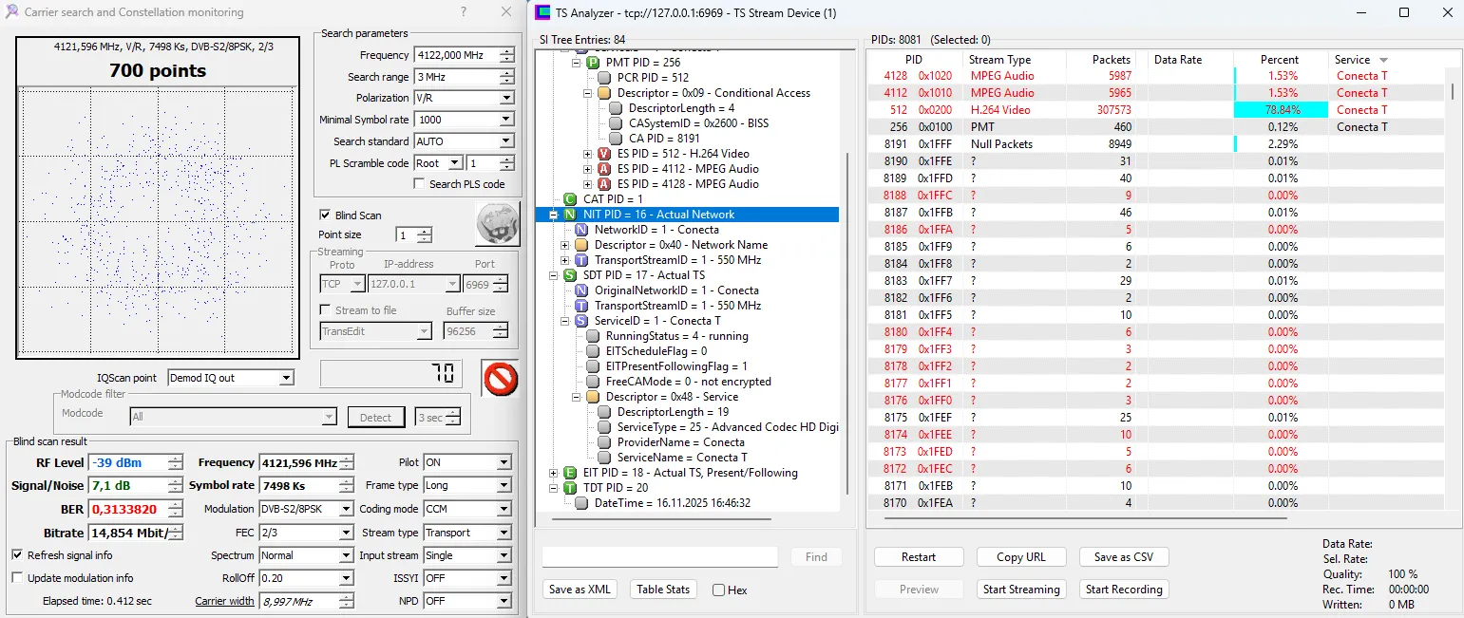Disable the Blind Scan checkbox
The height and width of the screenshot is (618, 1464).
coord(326,215)
